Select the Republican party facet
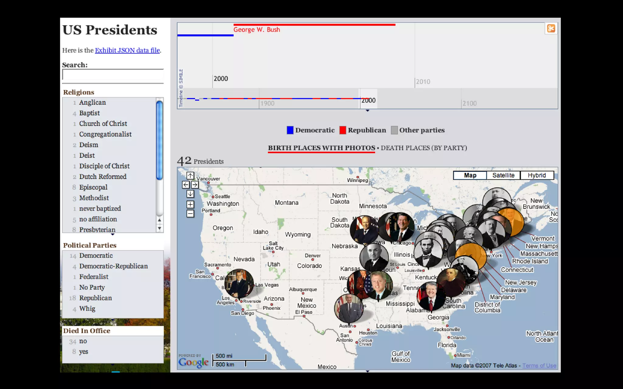This screenshot has width=623, height=389. 96,298
